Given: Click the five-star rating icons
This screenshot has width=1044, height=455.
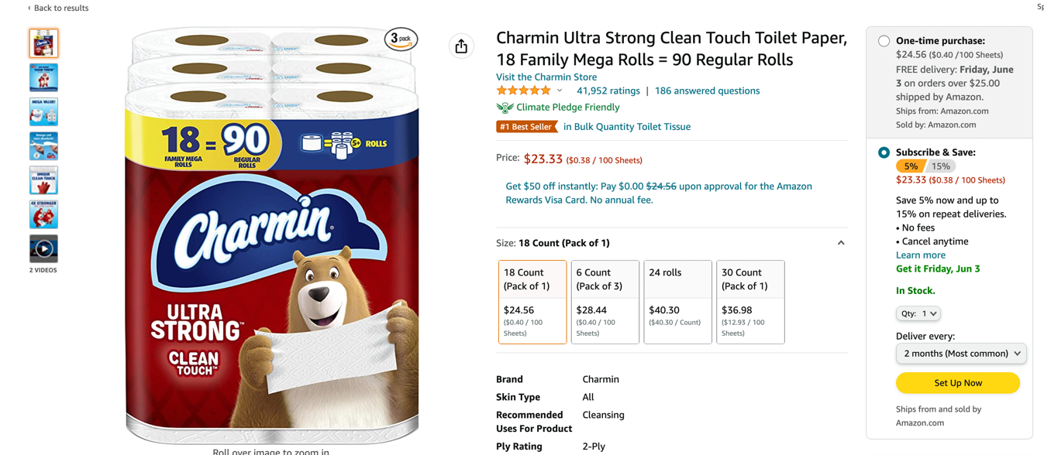Looking at the screenshot, I should pyautogui.click(x=523, y=91).
